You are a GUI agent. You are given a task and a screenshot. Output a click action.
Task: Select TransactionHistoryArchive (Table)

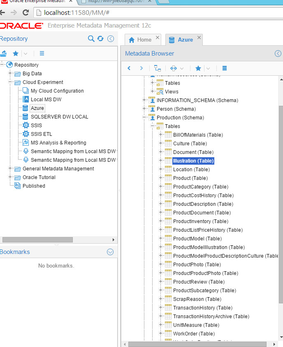coord(211,317)
